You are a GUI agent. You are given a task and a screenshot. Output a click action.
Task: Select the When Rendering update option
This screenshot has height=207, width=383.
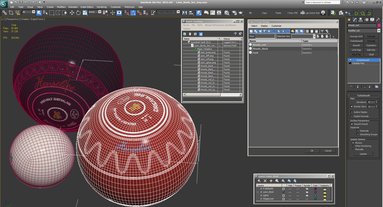353,146
